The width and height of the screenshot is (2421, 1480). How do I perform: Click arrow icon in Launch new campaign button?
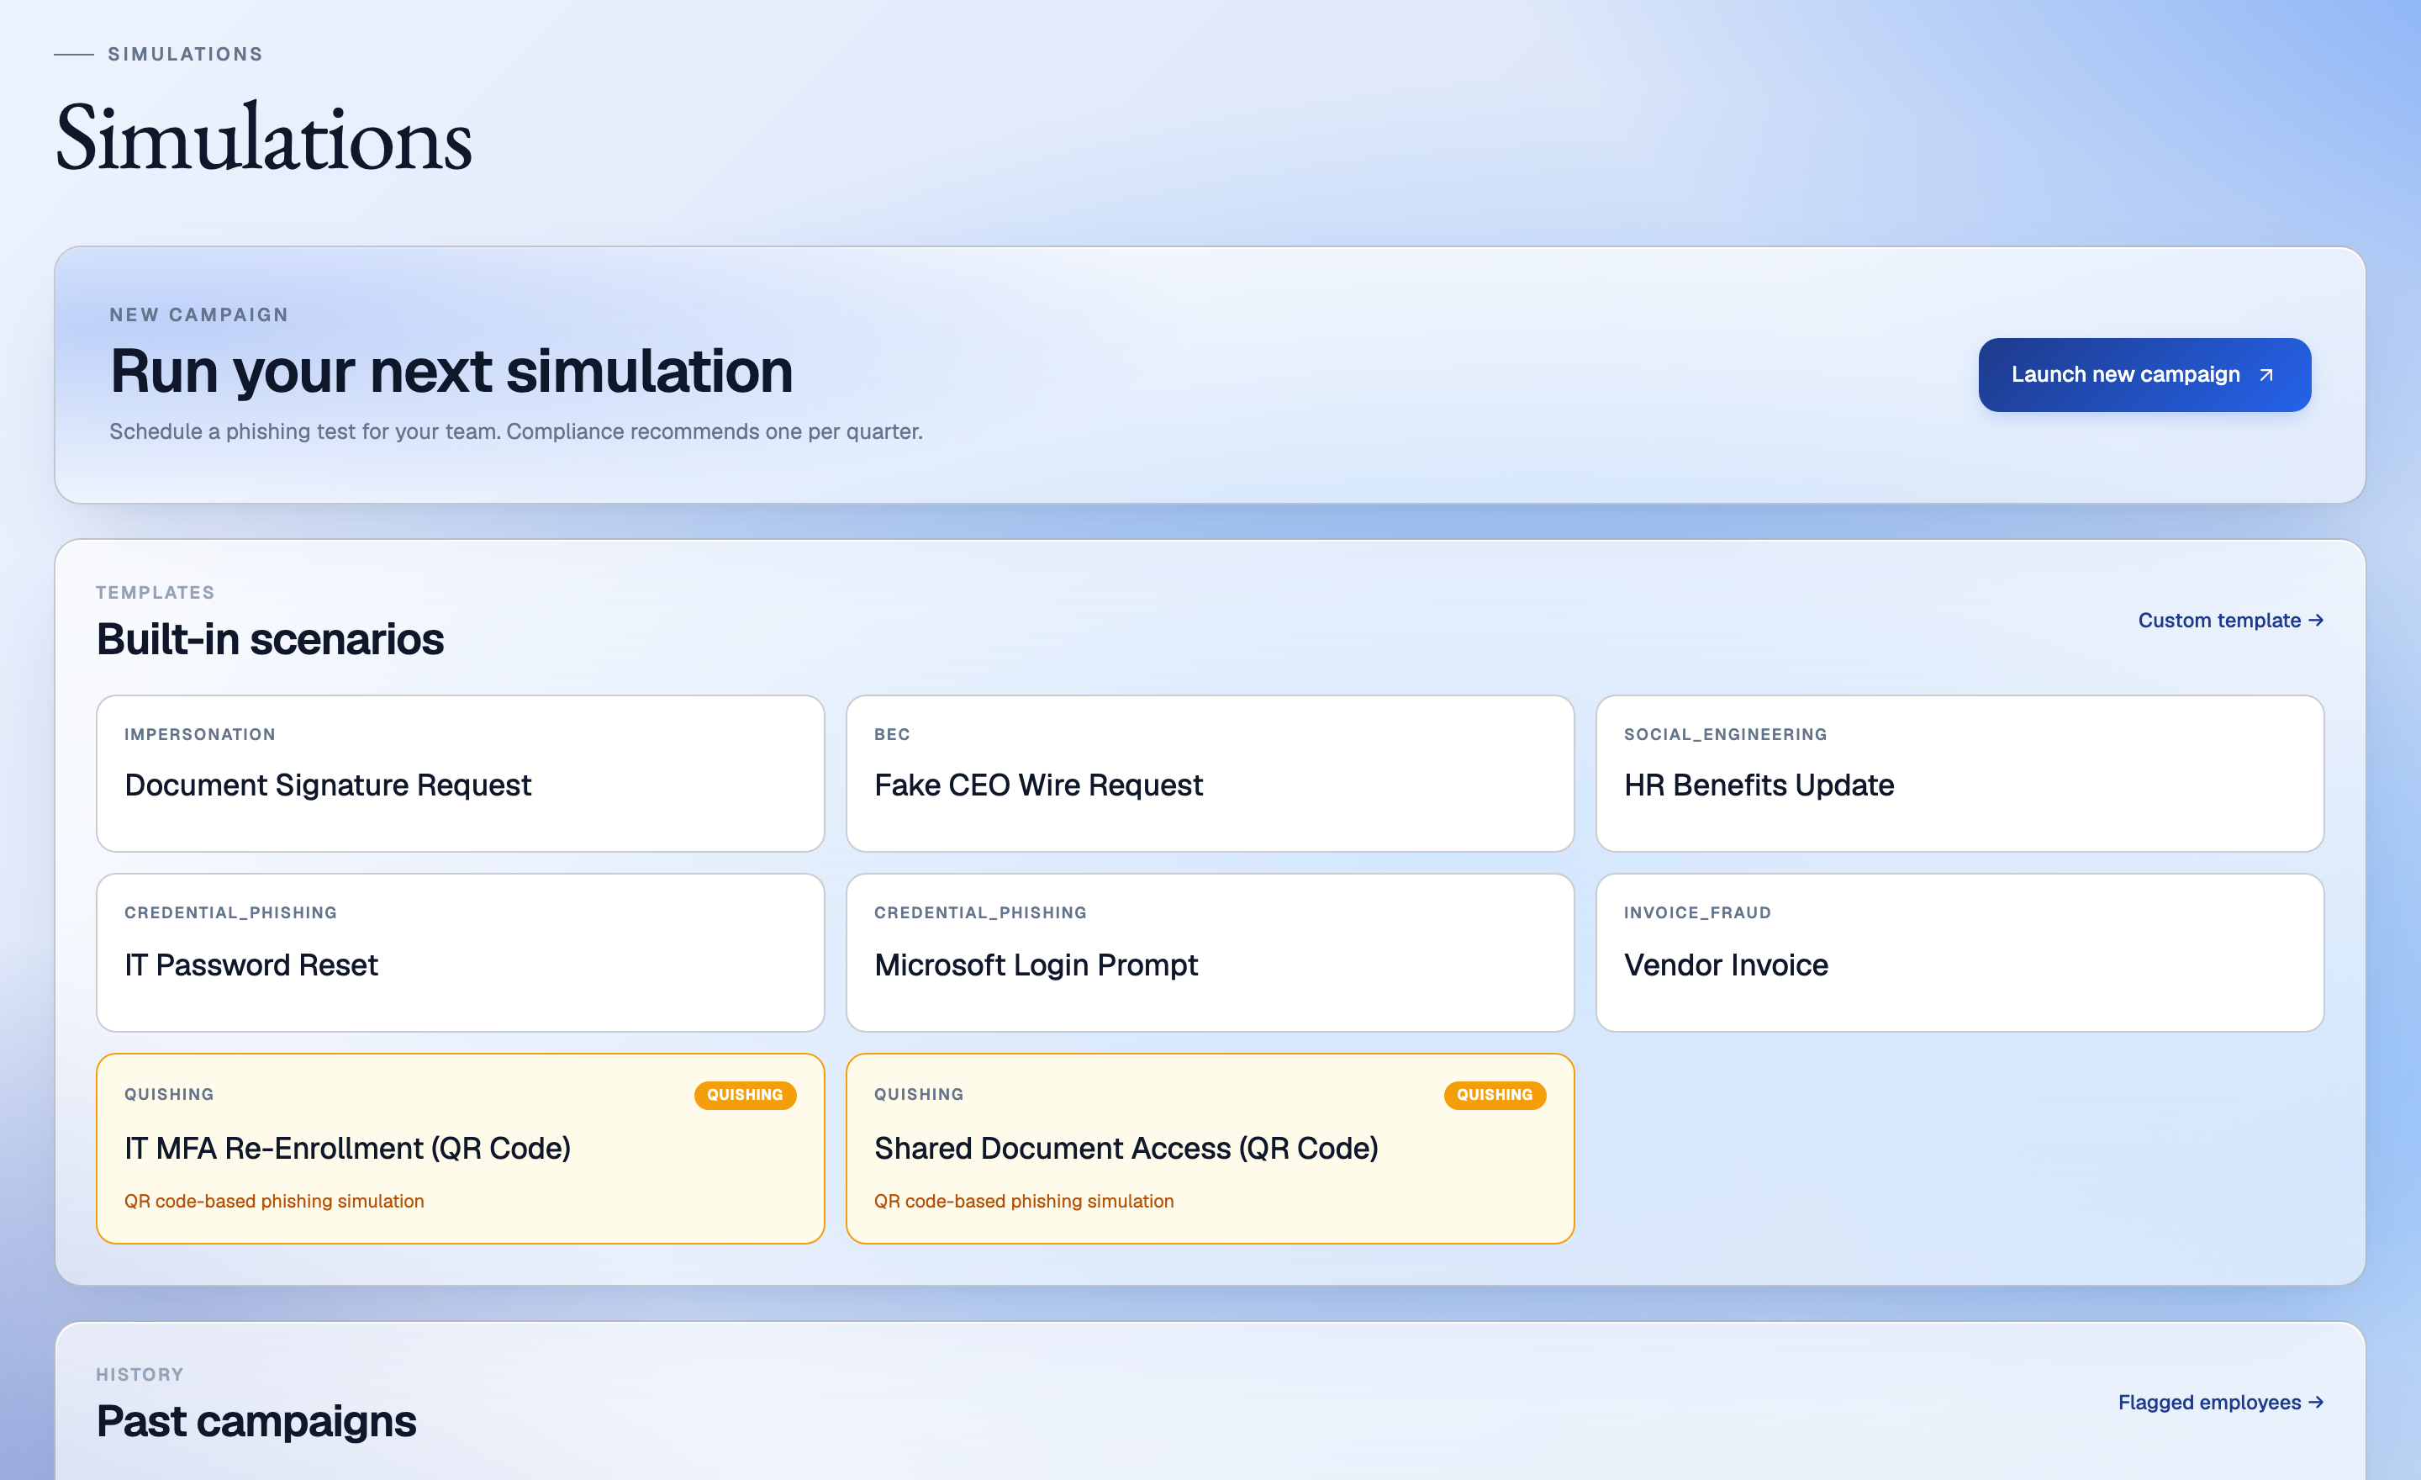click(2265, 375)
